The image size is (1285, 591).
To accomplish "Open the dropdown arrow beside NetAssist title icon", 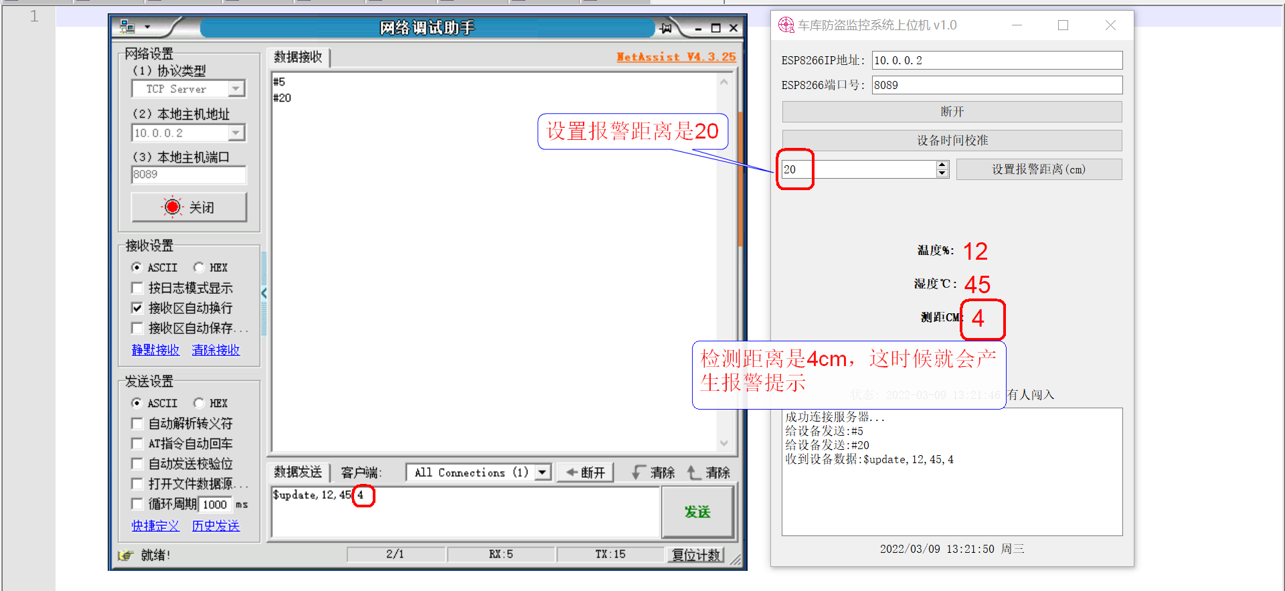I will pyautogui.click(x=147, y=27).
